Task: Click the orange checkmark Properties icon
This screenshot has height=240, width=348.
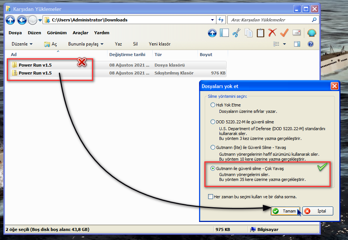Action: click(284, 33)
